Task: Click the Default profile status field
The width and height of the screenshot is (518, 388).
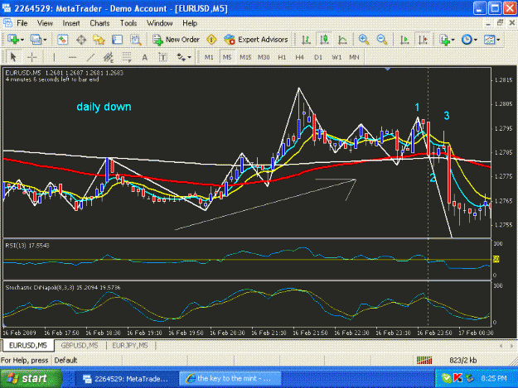Action: pyautogui.click(x=65, y=361)
